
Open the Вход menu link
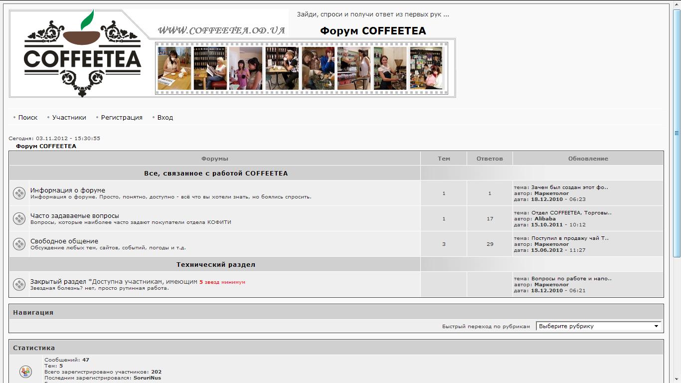click(x=165, y=118)
